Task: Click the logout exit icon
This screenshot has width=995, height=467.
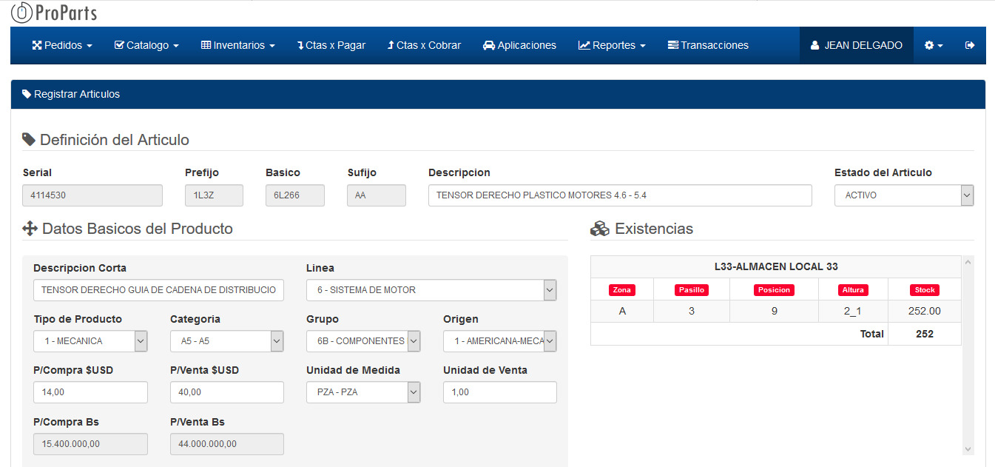Action: pyautogui.click(x=970, y=45)
